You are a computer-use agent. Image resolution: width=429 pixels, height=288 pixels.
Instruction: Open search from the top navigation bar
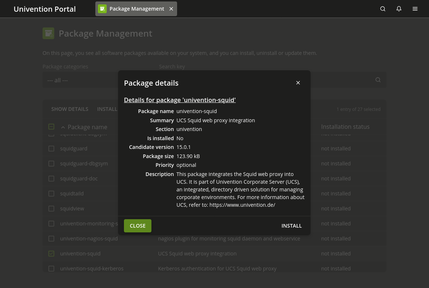(383, 8)
